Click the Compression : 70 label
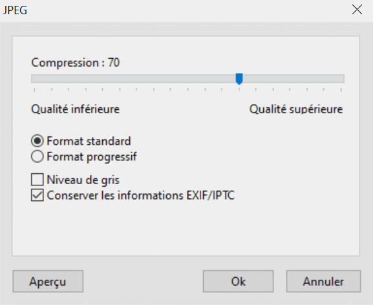The height and width of the screenshot is (305, 373). pos(76,63)
